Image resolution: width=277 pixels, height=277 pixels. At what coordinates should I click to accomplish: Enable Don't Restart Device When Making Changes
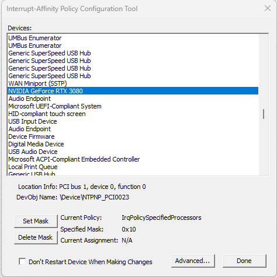tap(22, 261)
